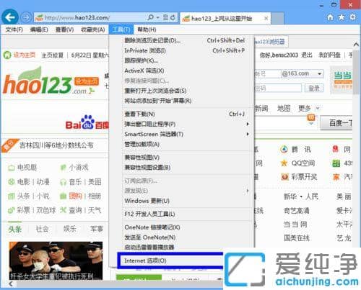Viewport: 361px width, 290px height.
Task: Click the browser Back arrow button
Action: tap(10, 17)
